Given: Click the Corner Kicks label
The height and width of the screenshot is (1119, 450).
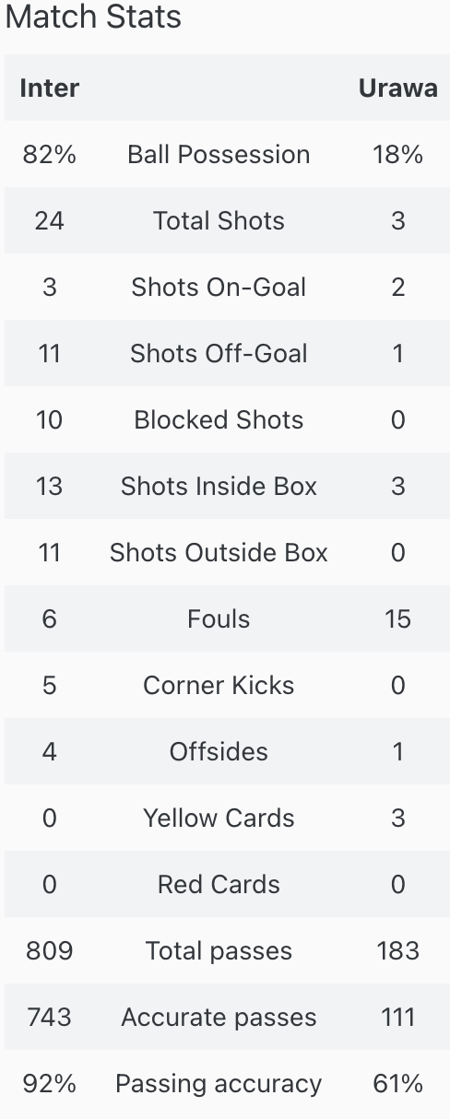Looking at the screenshot, I should pyautogui.click(x=219, y=686).
